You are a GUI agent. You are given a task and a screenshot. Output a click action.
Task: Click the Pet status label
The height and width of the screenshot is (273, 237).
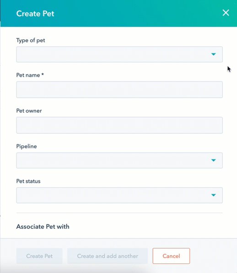coord(28,181)
